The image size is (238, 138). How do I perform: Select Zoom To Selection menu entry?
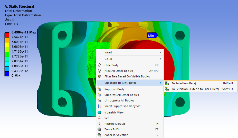point(130,135)
